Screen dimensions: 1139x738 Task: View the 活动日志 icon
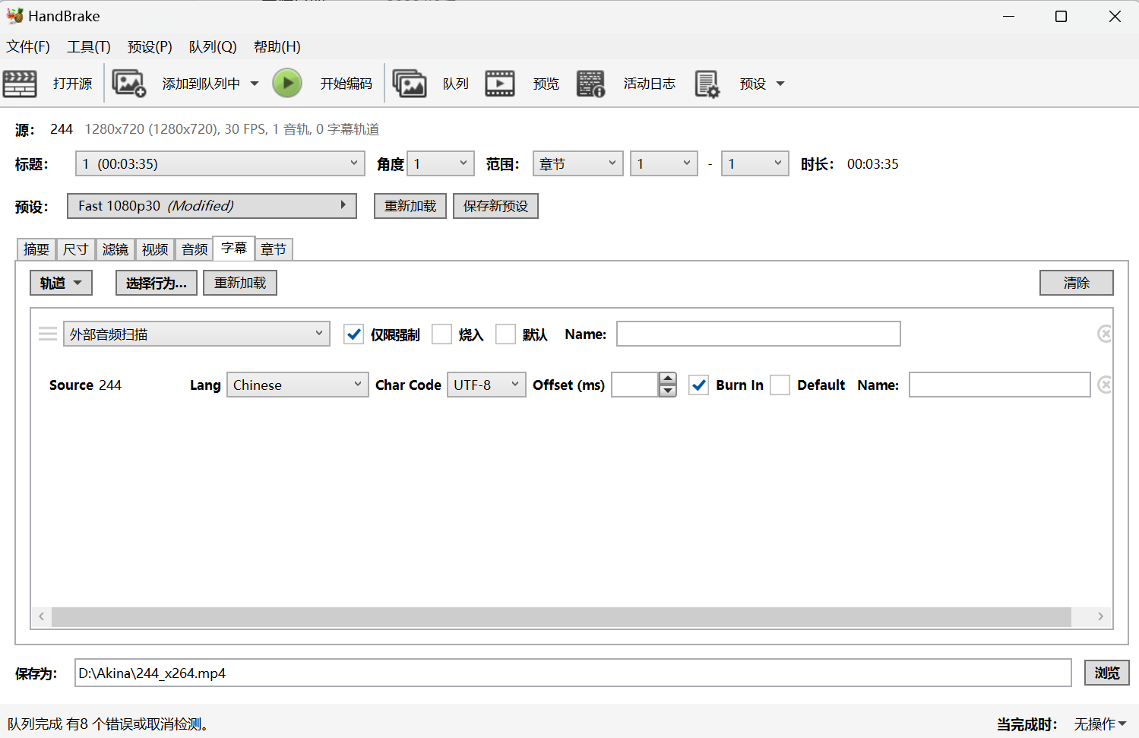(590, 83)
